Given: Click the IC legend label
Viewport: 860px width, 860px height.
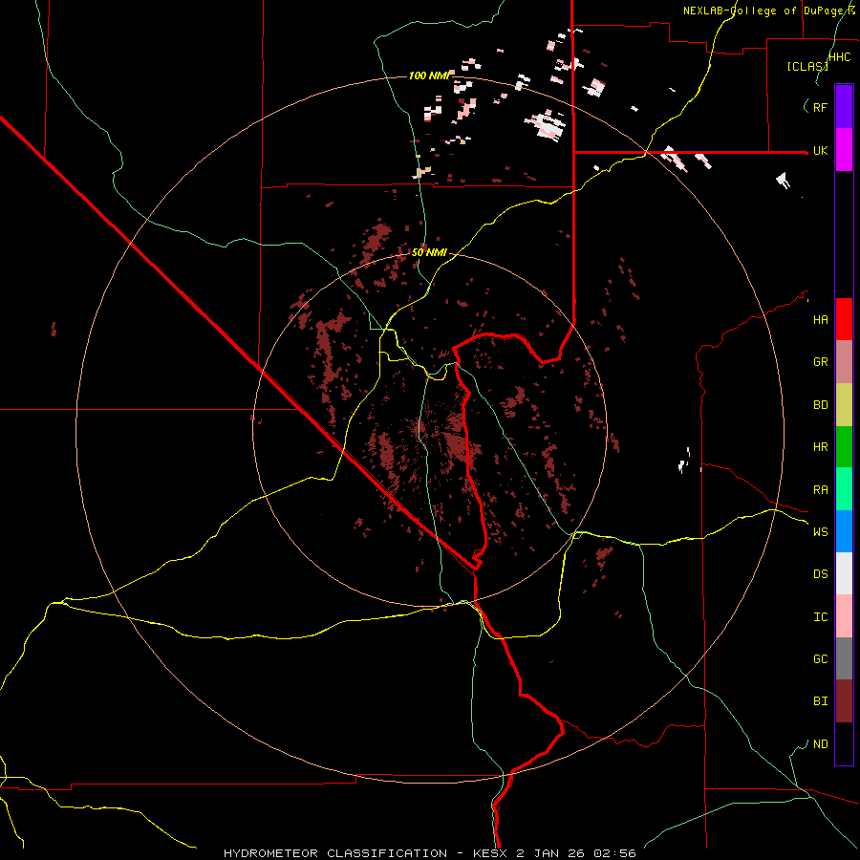Looking at the screenshot, I should [820, 617].
